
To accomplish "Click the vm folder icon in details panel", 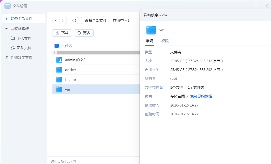I will click(152, 30).
